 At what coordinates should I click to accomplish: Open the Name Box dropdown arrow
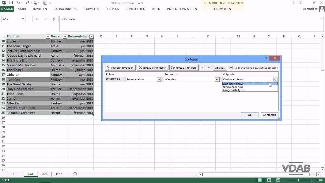(x=23, y=19)
